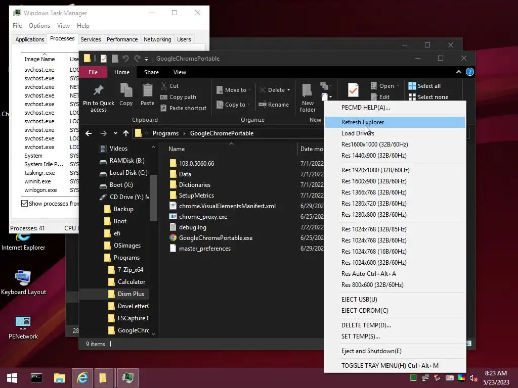Choose Refresh Explorer from context menu
This screenshot has height=388, width=518.
point(395,122)
